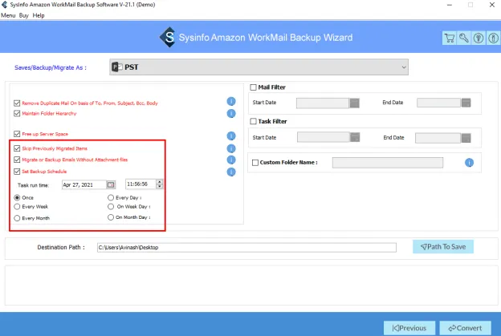
Task: Open info icon beside Remove Duplicate Mail
Action: click(x=231, y=102)
